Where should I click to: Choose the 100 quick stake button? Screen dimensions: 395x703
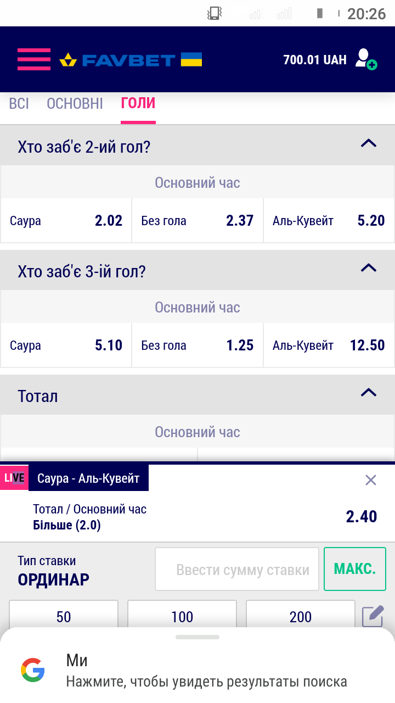coord(182,616)
